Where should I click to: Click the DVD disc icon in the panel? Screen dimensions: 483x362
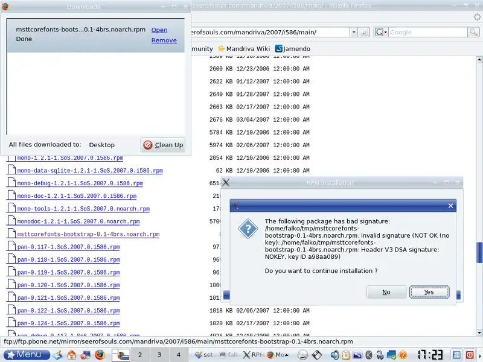pyautogui.click(x=303, y=355)
